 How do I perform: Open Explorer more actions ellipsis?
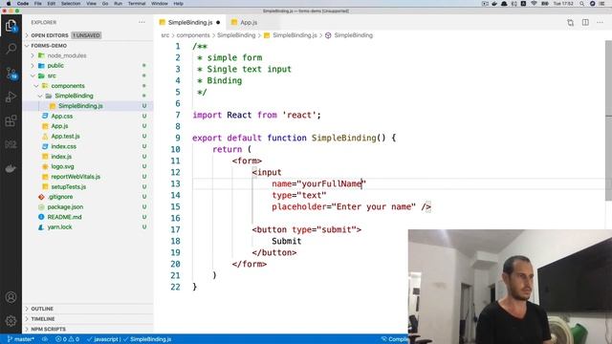(142, 22)
